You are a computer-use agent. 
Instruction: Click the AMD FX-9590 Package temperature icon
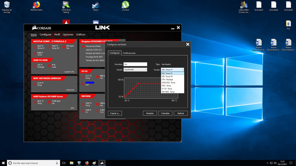pyautogui.click(x=35, y=65)
